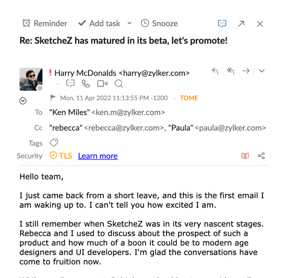Share this email via share icon
The width and height of the screenshot is (281, 278).
[261, 156]
